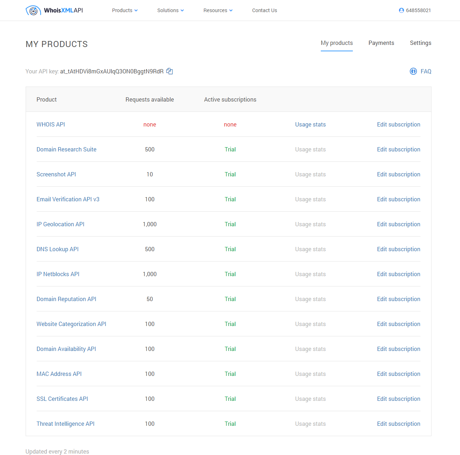
Task: Edit subscription for Threat Intelligence API
Action: point(399,424)
